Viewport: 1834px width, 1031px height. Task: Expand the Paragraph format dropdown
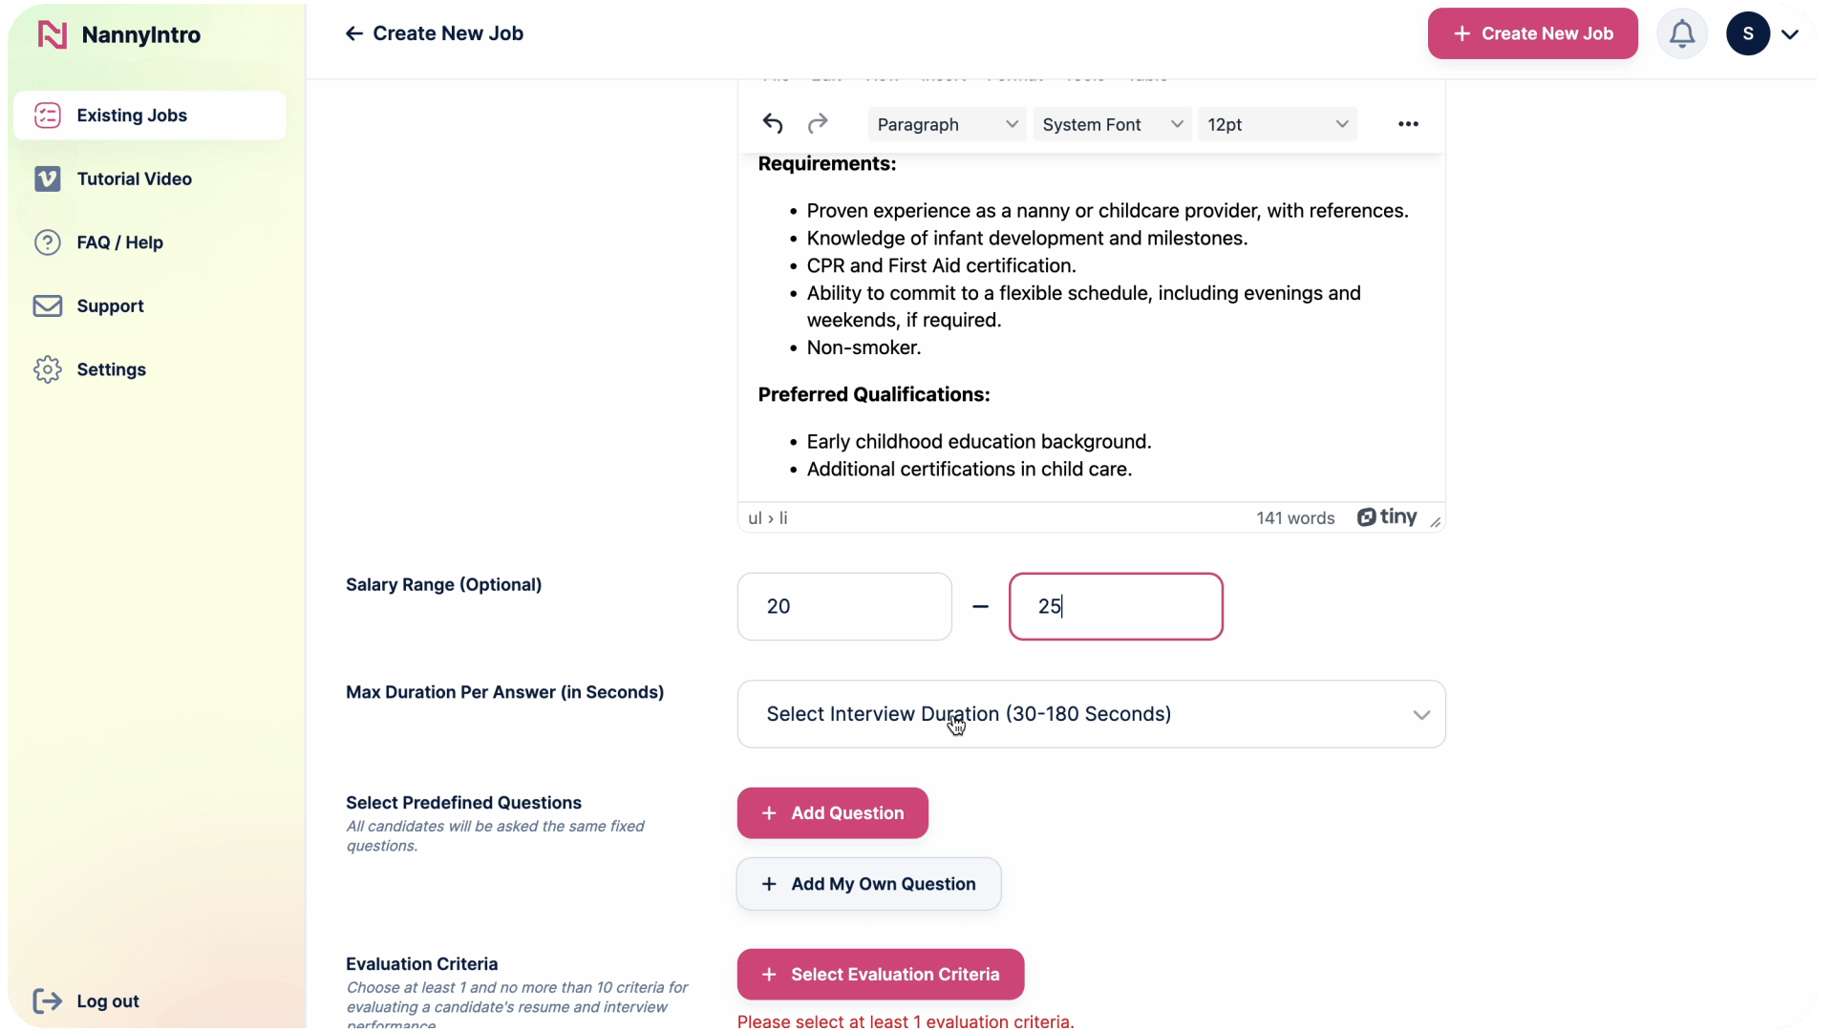[947, 125]
